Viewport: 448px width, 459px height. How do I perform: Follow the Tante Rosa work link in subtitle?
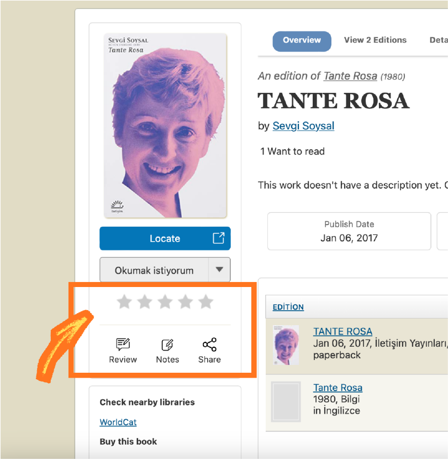click(350, 76)
